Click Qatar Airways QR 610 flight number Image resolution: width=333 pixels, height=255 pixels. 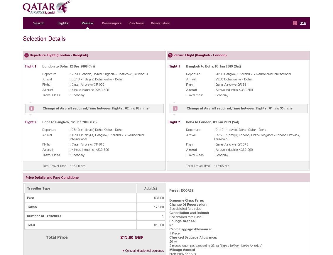click(88, 145)
